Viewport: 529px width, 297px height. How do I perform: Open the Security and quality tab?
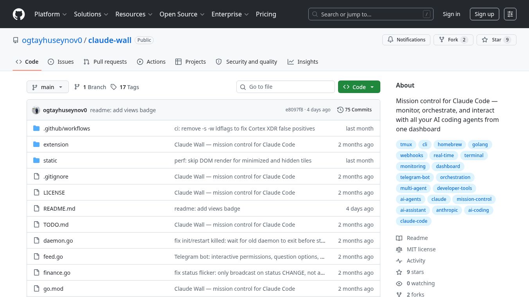click(247, 62)
